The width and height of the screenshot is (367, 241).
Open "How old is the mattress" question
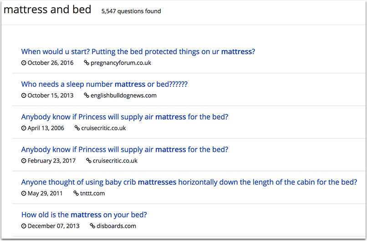coord(84,215)
